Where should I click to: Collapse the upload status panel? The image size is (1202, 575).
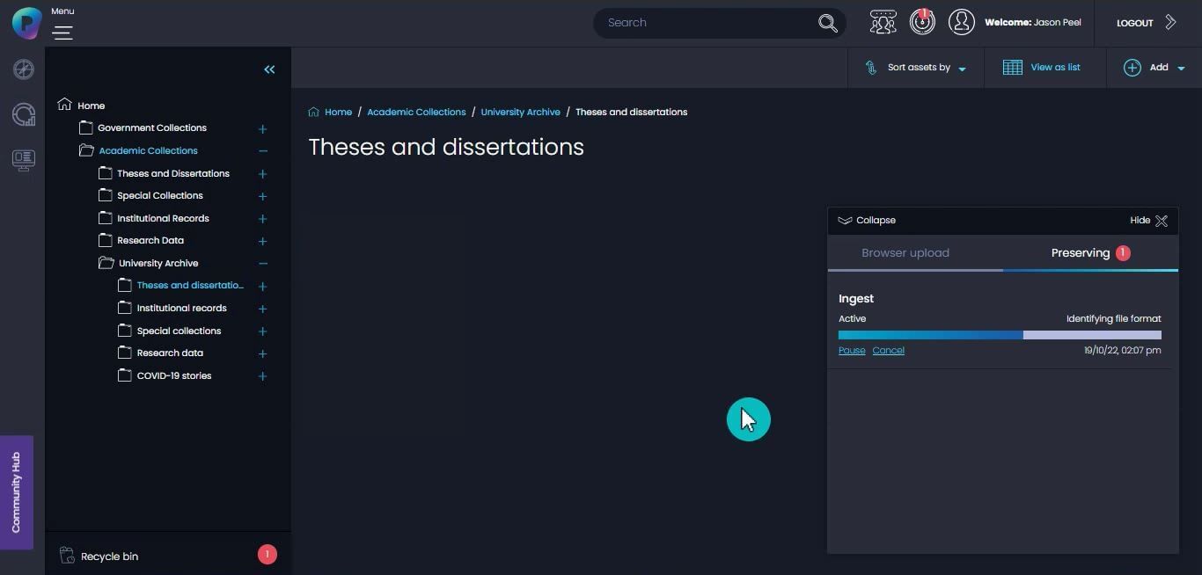[867, 221]
